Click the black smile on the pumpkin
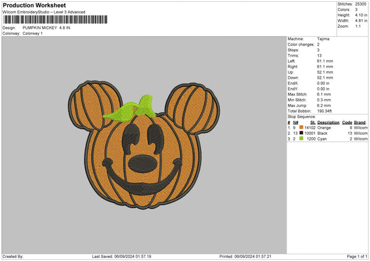 click(x=143, y=185)
